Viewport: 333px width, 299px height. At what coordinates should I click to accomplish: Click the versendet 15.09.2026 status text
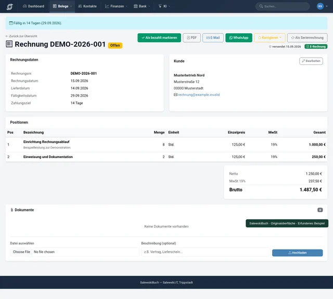tap(285, 46)
